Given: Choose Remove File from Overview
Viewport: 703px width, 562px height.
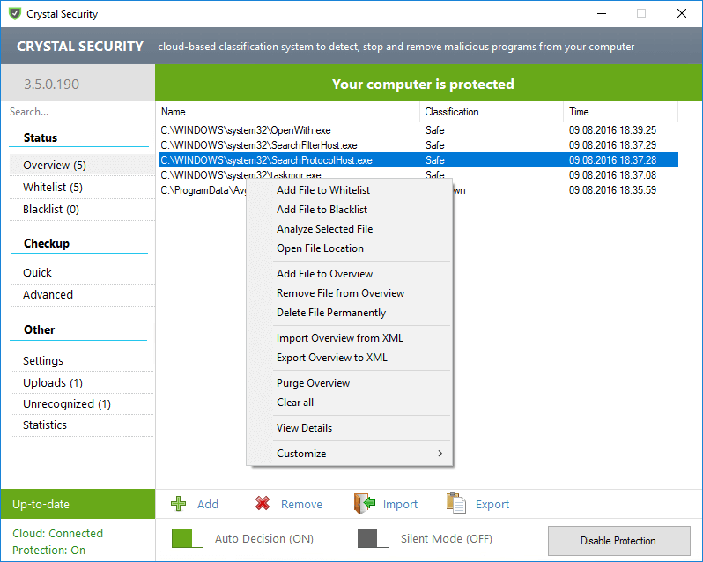Looking at the screenshot, I should pos(349,293).
